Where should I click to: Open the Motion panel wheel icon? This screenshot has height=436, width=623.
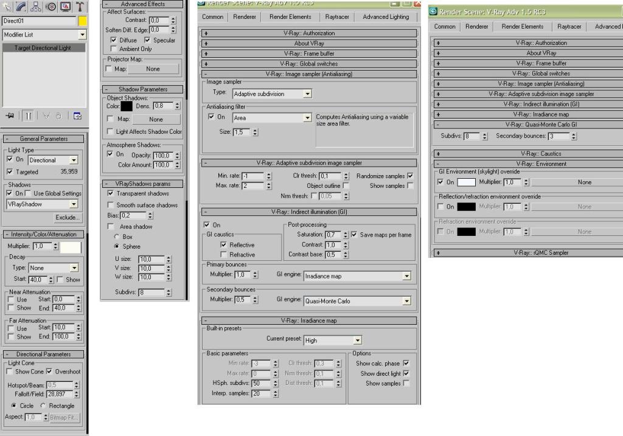[x=50, y=6]
